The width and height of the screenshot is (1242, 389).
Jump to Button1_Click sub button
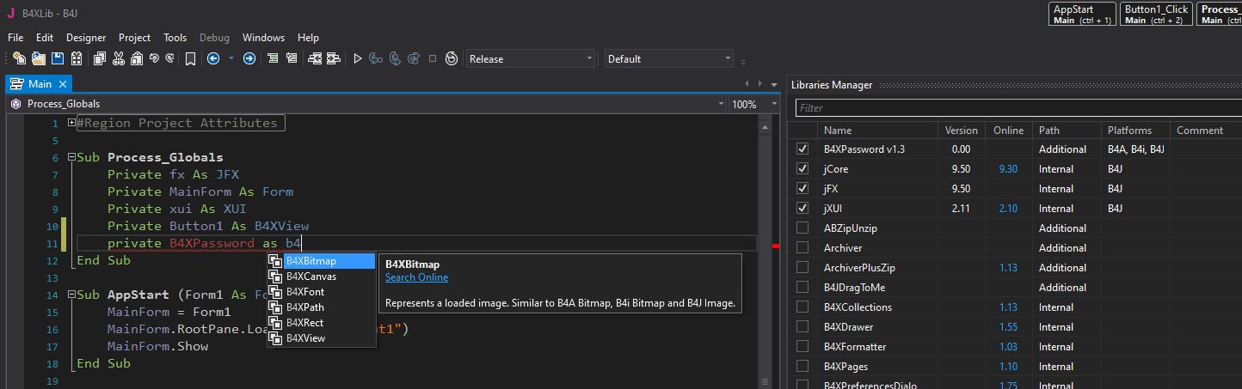(1156, 14)
